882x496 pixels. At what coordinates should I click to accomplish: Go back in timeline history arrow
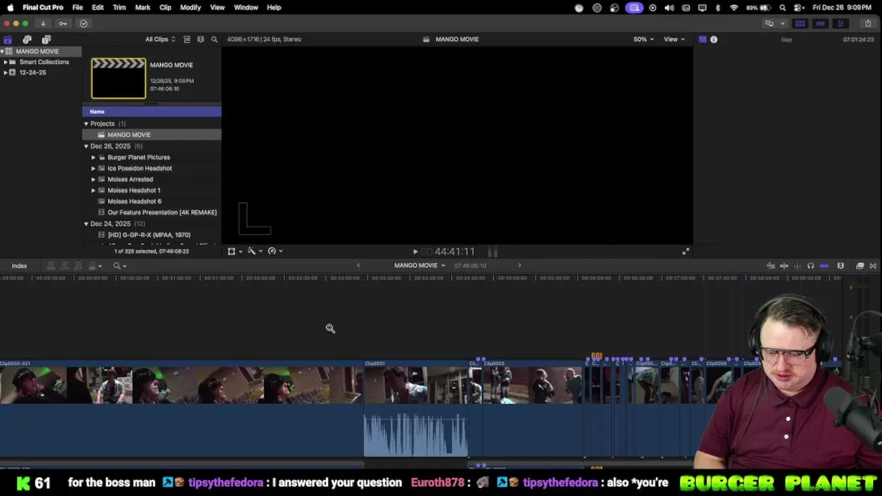[358, 265]
